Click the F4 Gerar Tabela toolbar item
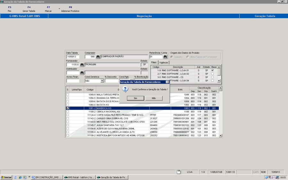The image size is (288, 180). click(x=29, y=9)
